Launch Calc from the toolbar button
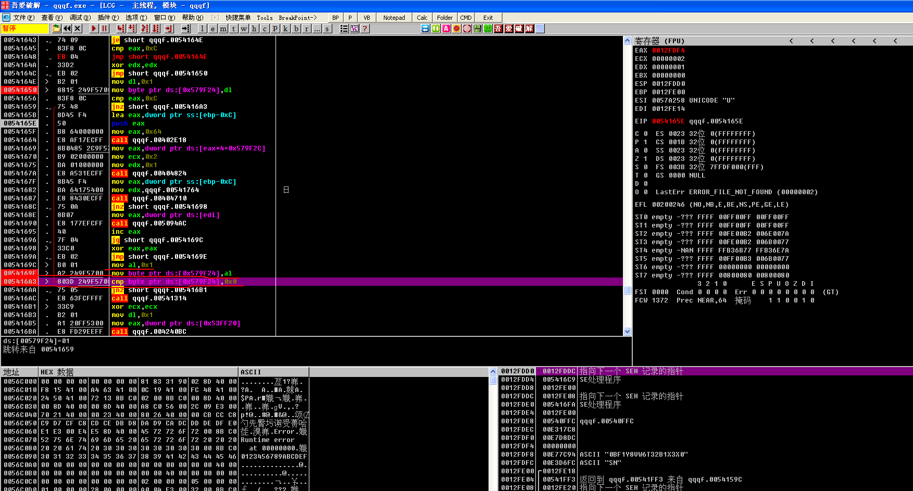 (422, 18)
